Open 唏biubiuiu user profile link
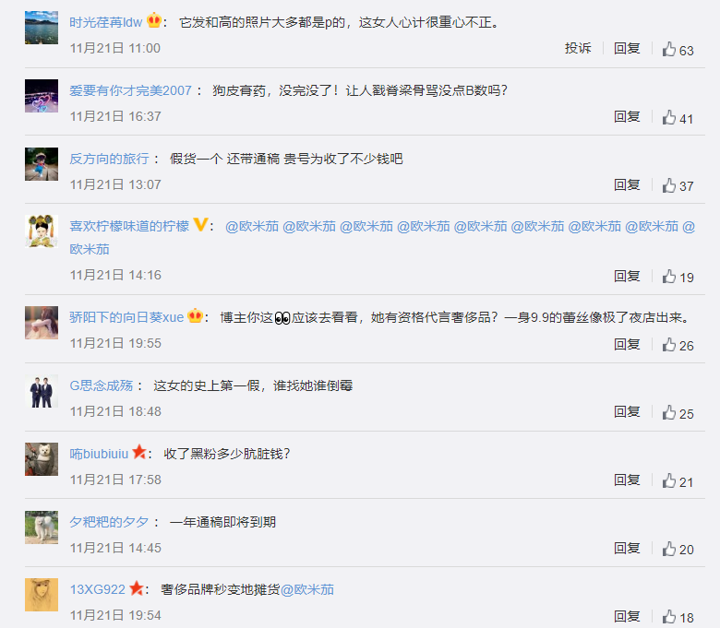This screenshot has width=720, height=628. click(x=99, y=454)
